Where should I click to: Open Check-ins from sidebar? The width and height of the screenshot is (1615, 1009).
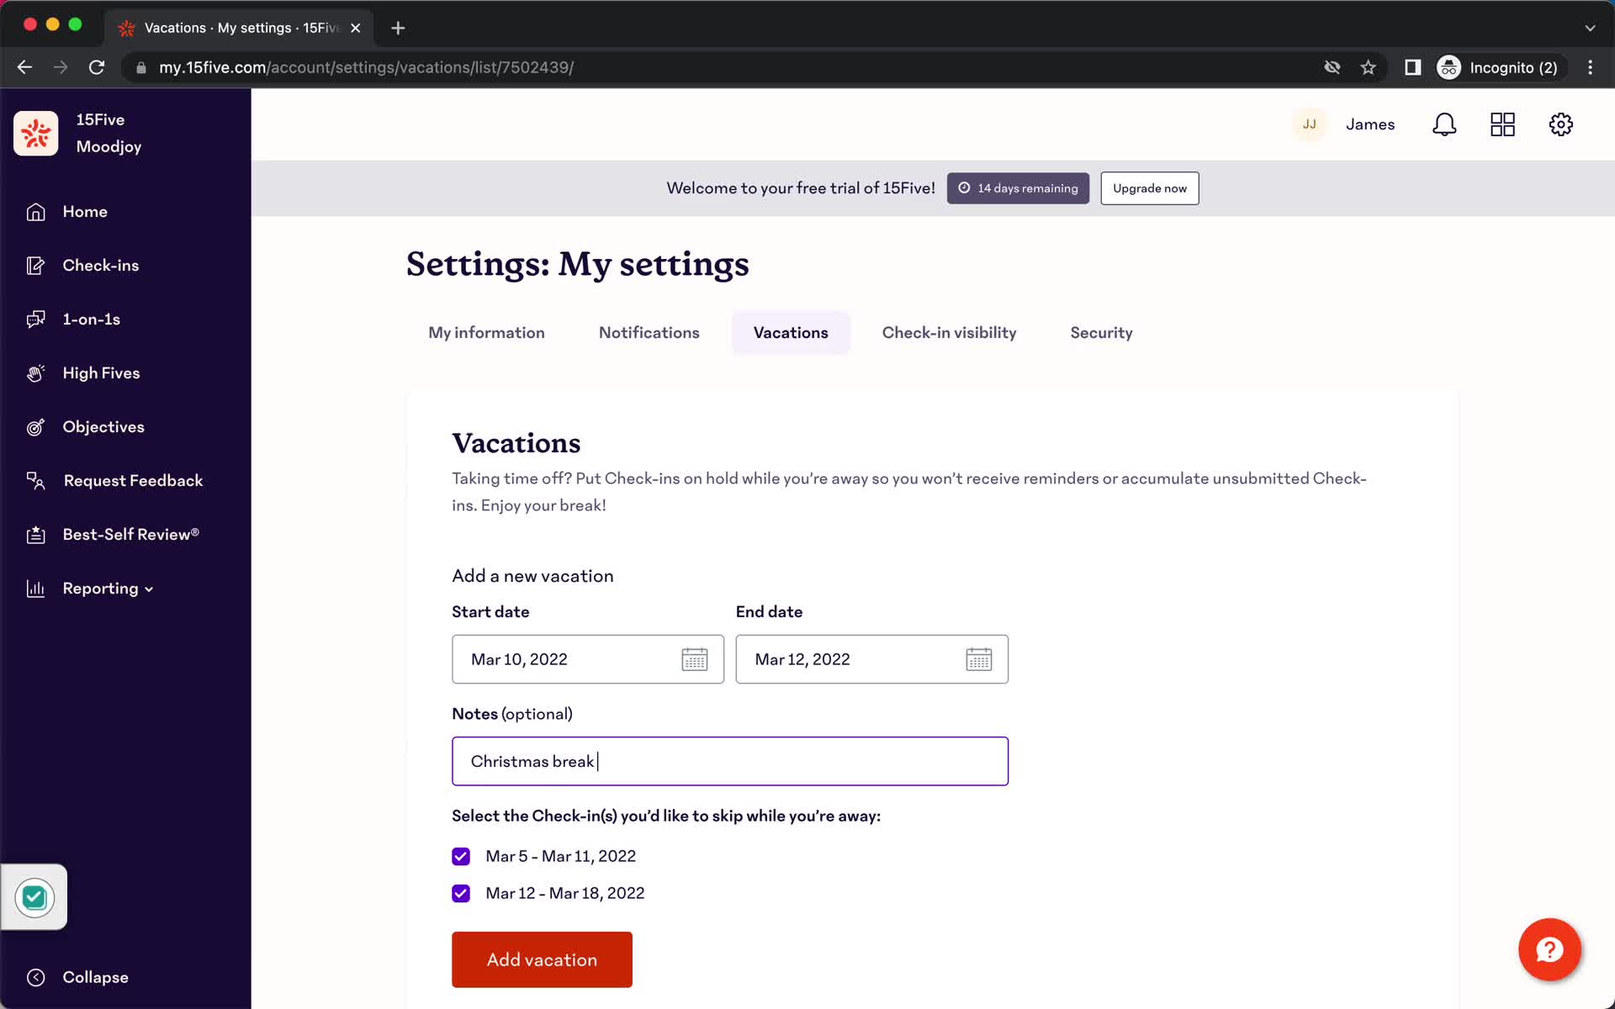(x=100, y=265)
